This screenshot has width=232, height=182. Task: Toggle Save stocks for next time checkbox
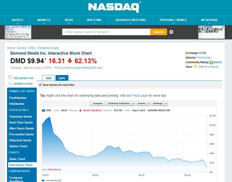(40, 85)
